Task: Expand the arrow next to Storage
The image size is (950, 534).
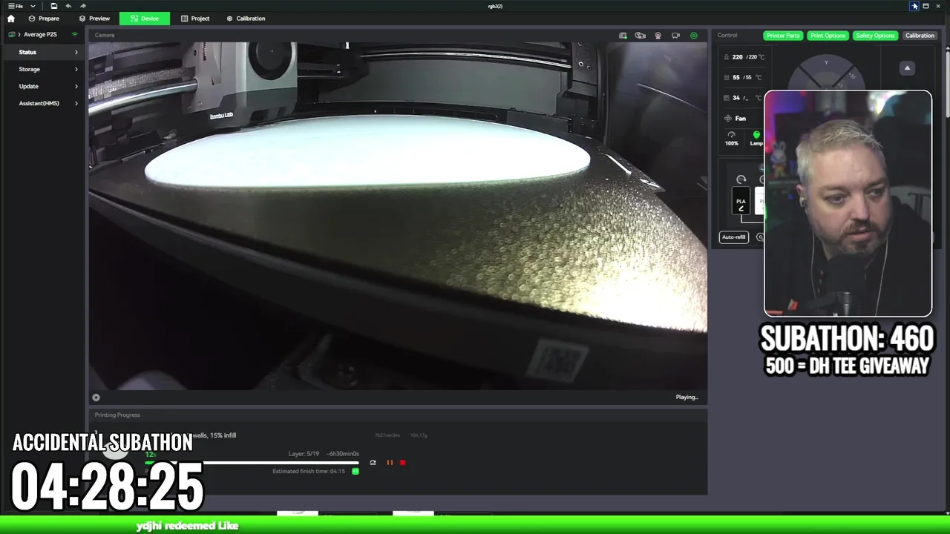Action: pyautogui.click(x=76, y=69)
